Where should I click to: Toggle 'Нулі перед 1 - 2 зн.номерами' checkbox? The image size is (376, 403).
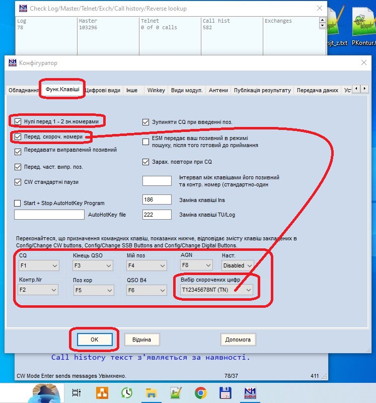pyautogui.click(x=19, y=121)
